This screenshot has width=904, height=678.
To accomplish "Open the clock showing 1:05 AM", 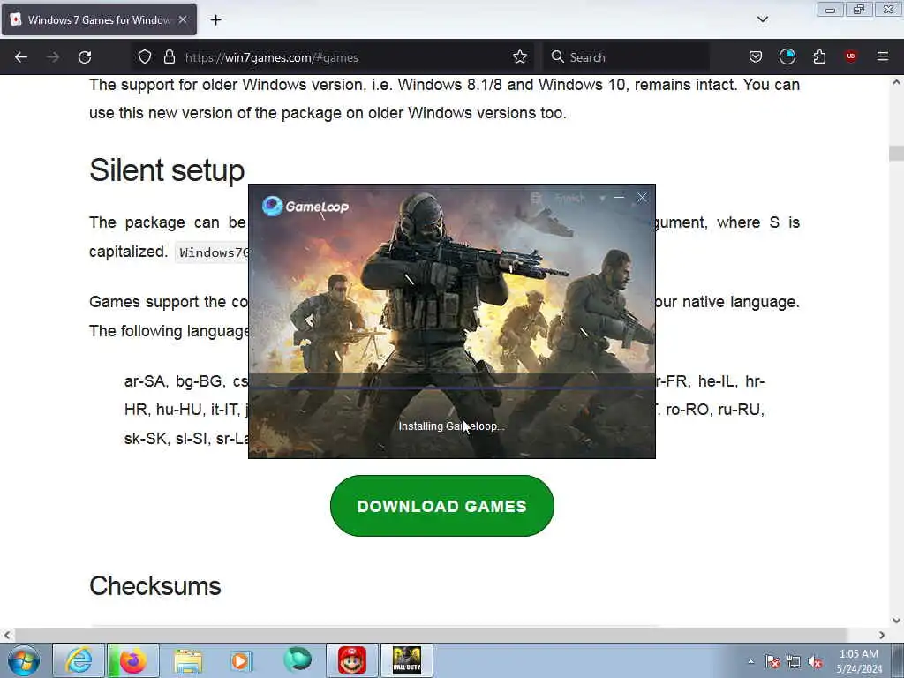I will tap(859, 661).
